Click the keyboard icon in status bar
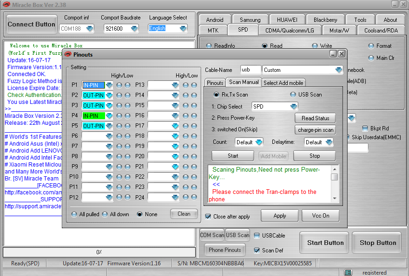 [348, 272]
